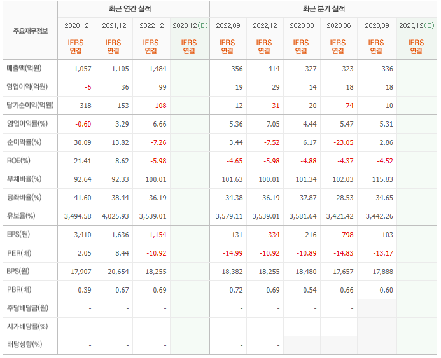Click the debt ratio value 115.83

coord(382,179)
